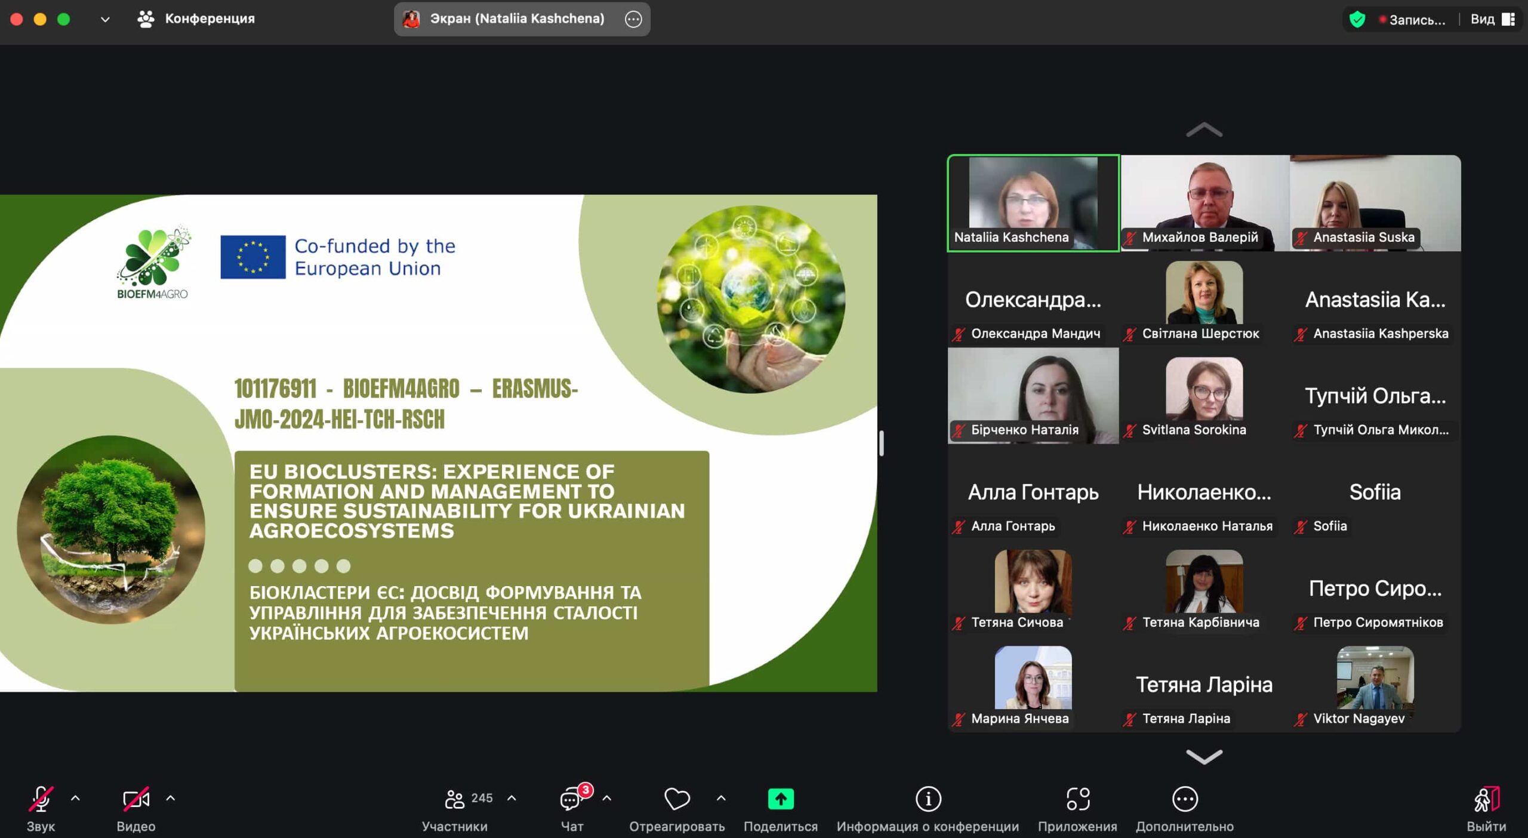Viewport: 1528px width, 838px height.
Task: Click Anastasiia Kashperska participant tile
Action: (1375, 300)
